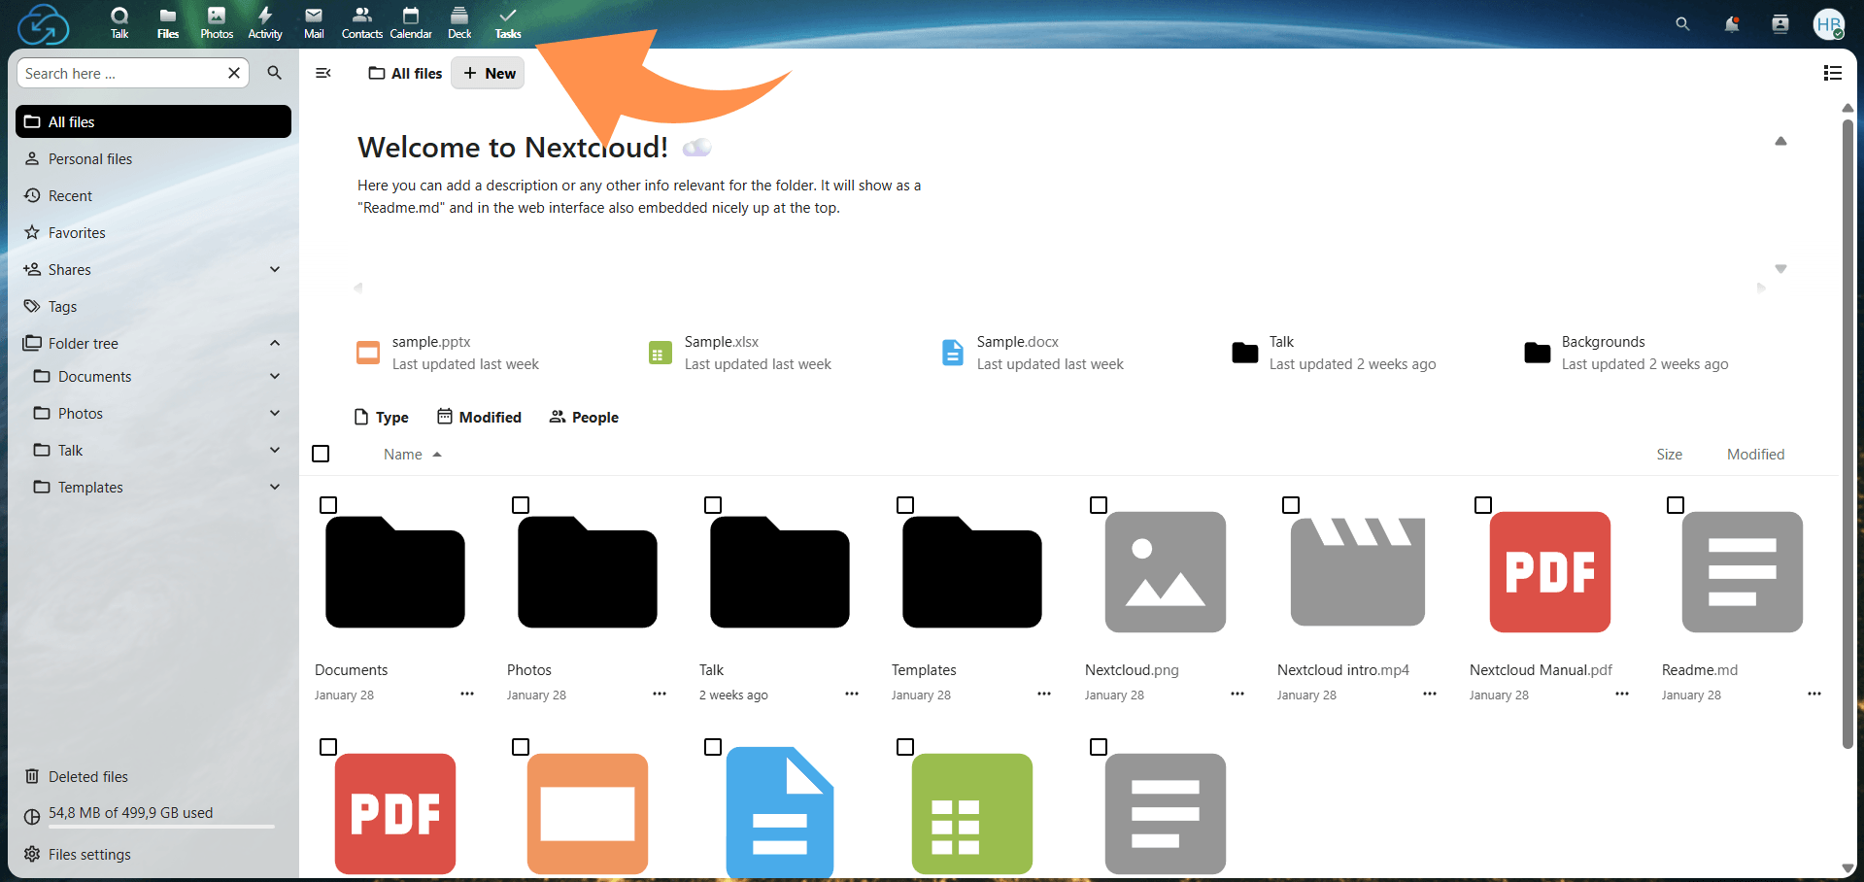This screenshot has width=1864, height=882.
Task: Expand the Documents folder in the sidebar
Action: (x=275, y=376)
